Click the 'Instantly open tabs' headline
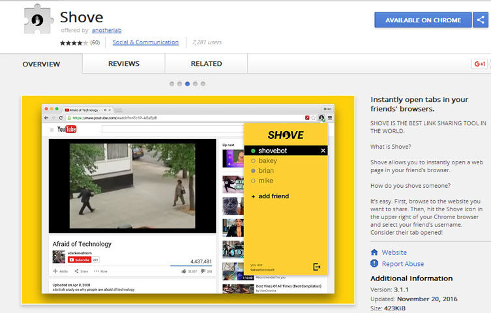491x313 pixels. [419, 104]
